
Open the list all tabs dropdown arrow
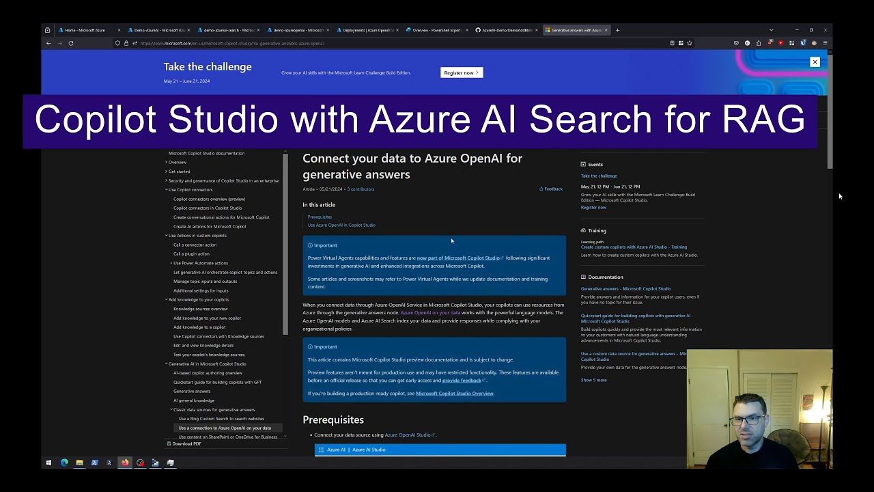[x=771, y=30]
